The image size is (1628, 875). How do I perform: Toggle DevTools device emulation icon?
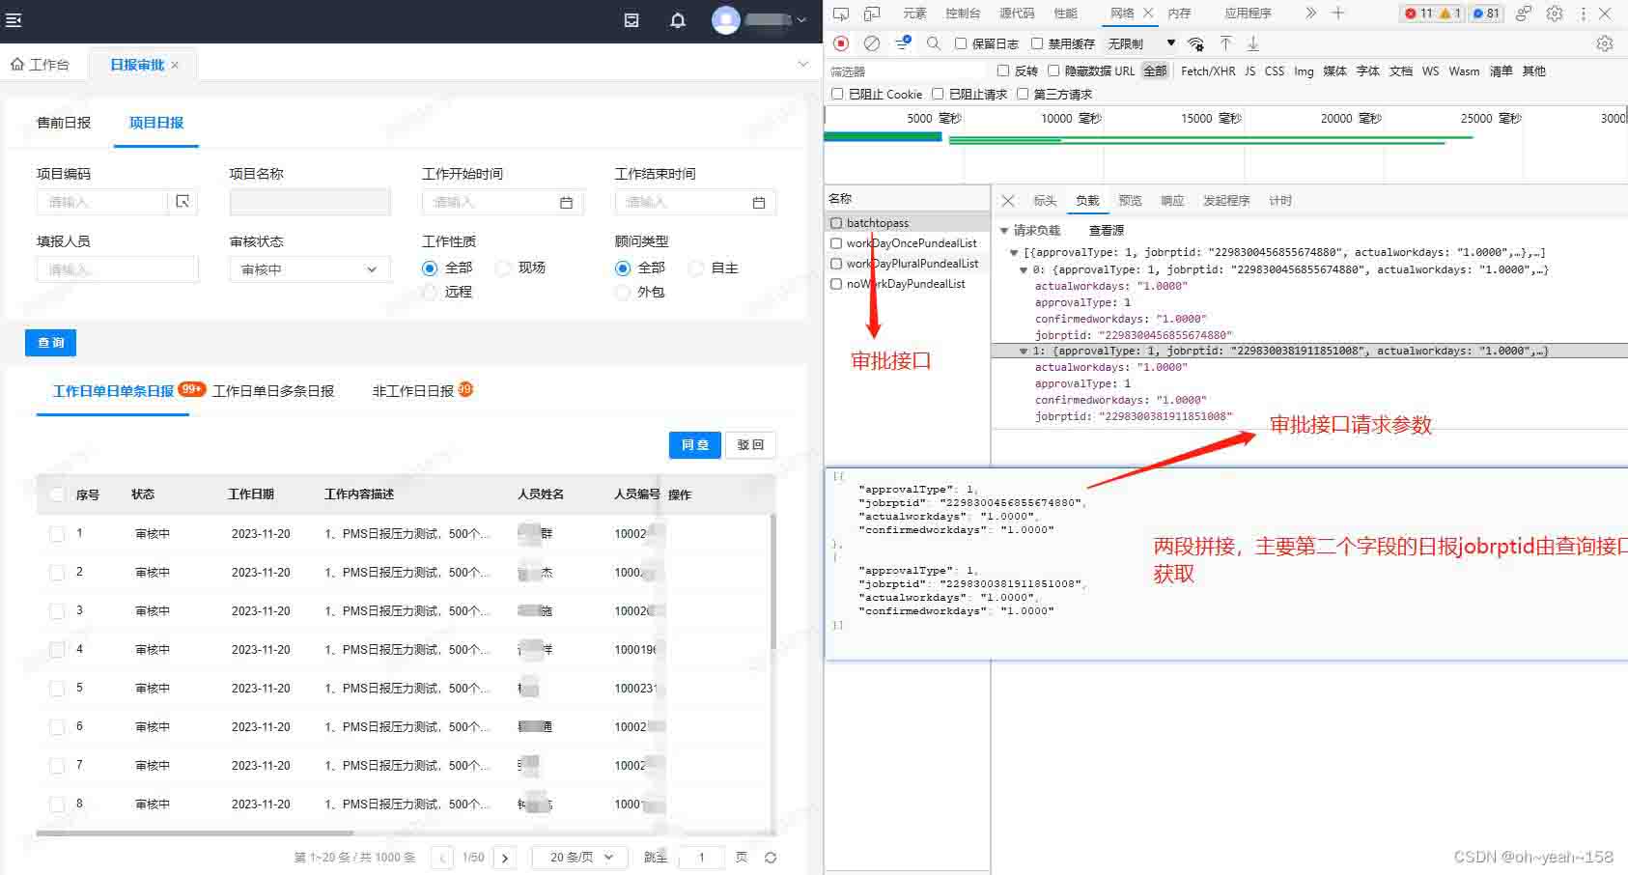[872, 14]
